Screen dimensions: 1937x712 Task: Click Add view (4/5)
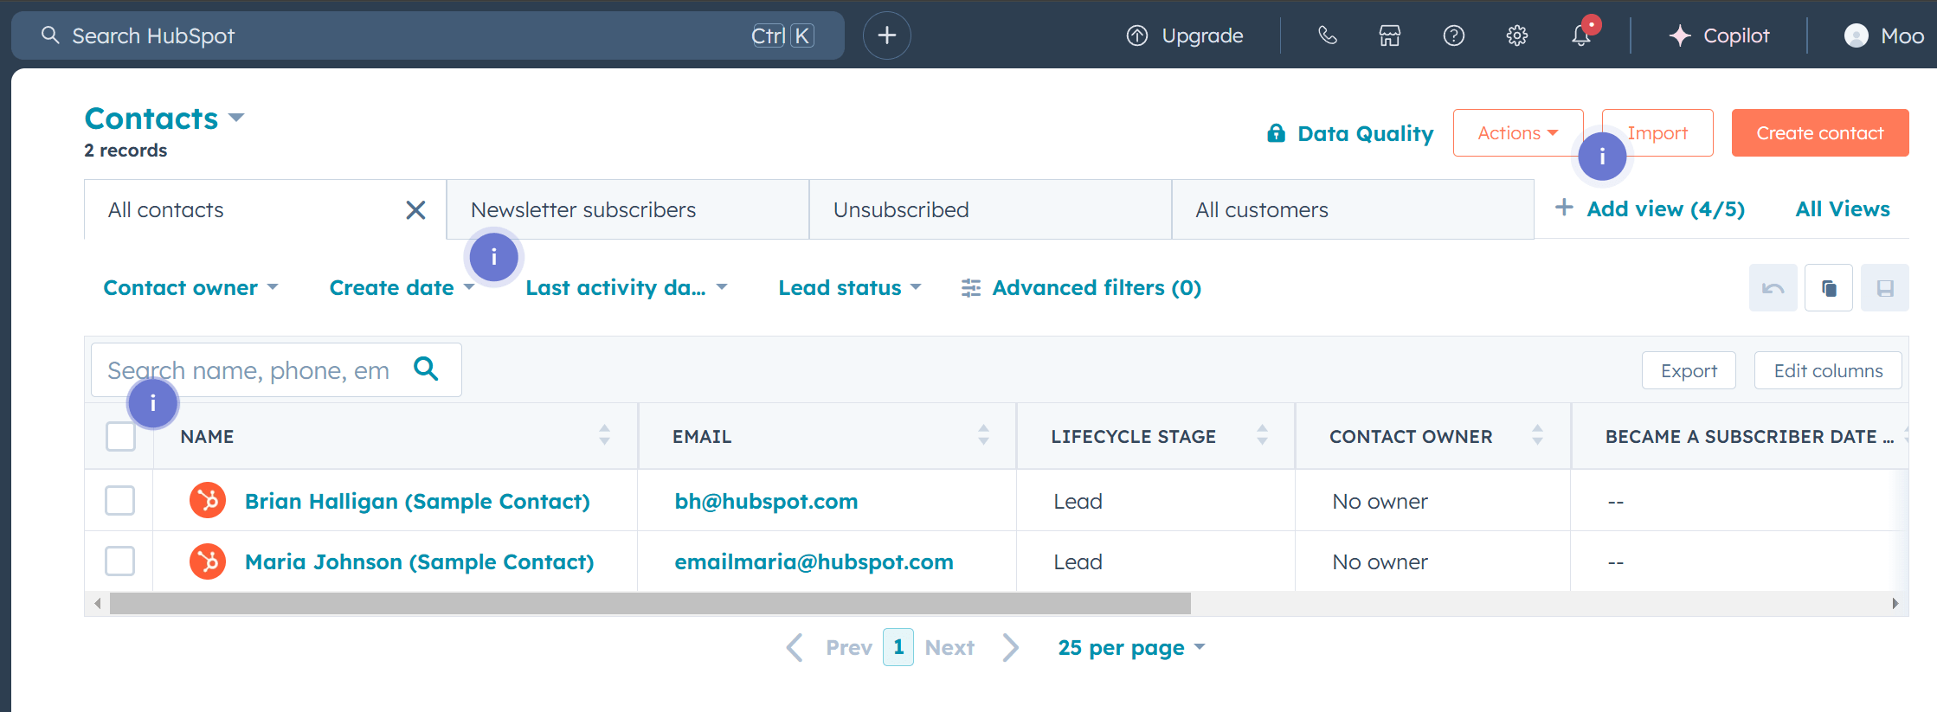click(x=1650, y=209)
